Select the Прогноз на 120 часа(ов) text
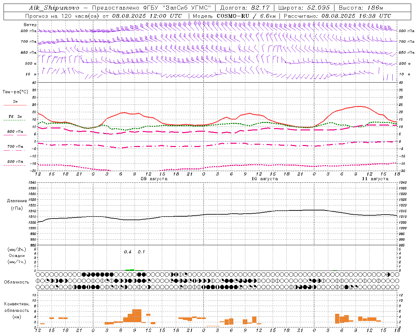This screenshot has width=416, height=333. point(63,16)
